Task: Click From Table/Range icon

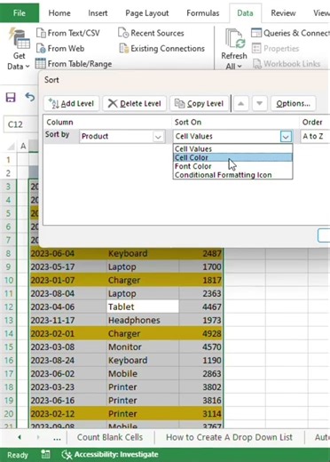Action: 41,63
